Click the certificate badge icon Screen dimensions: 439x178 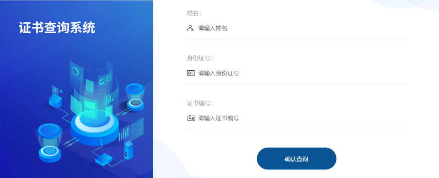click(191, 118)
